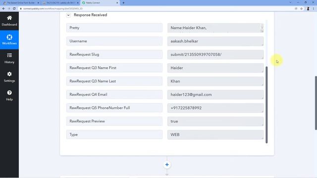Open the History list icon

coord(9,55)
